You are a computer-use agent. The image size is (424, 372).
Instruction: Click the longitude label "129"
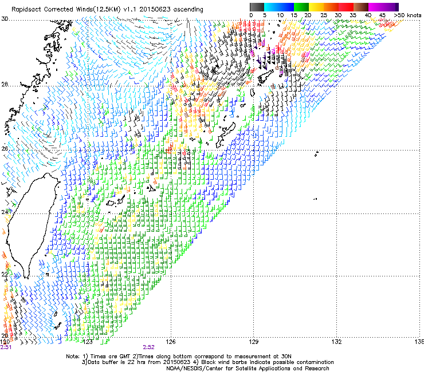[254, 342]
